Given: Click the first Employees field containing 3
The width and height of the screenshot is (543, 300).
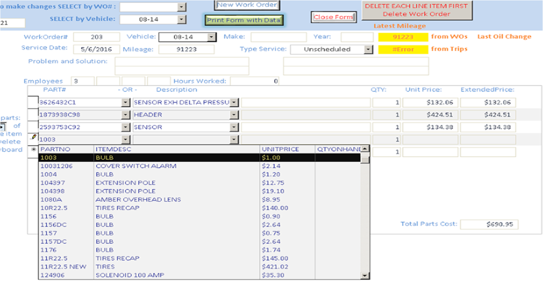Looking at the screenshot, I should point(83,81).
